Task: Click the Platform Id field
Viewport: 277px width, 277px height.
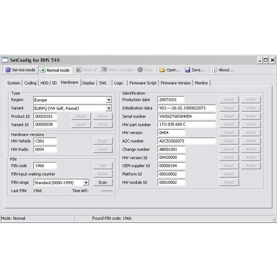Action: (x=171, y=174)
